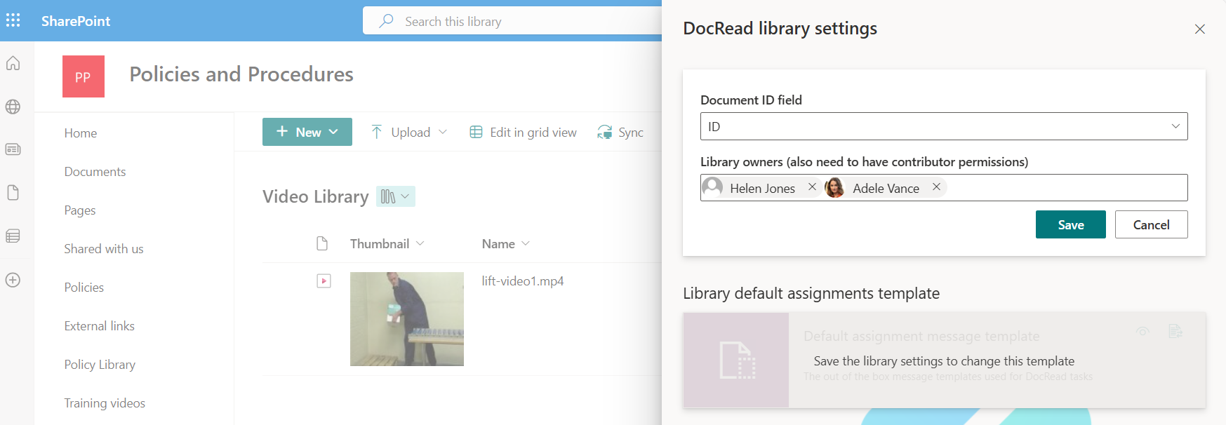The width and height of the screenshot is (1226, 425).
Task: Click the lift-video1 video thumbnail
Action: pos(407,319)
